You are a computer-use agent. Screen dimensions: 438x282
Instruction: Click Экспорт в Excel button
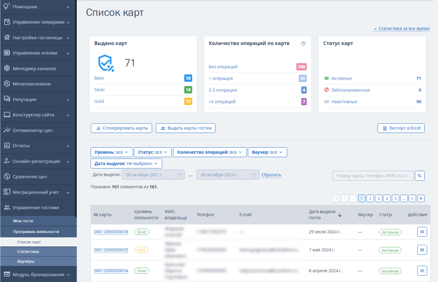[x=401, y=128]
